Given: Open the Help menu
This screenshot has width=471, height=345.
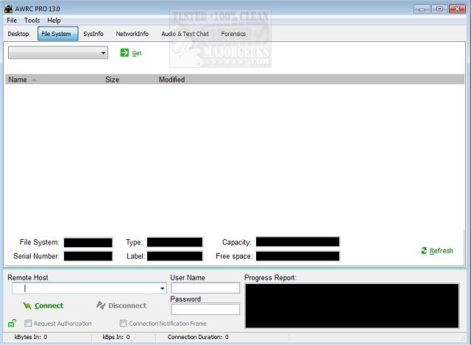Looking at the screenshot, I should tap(54, 21).
